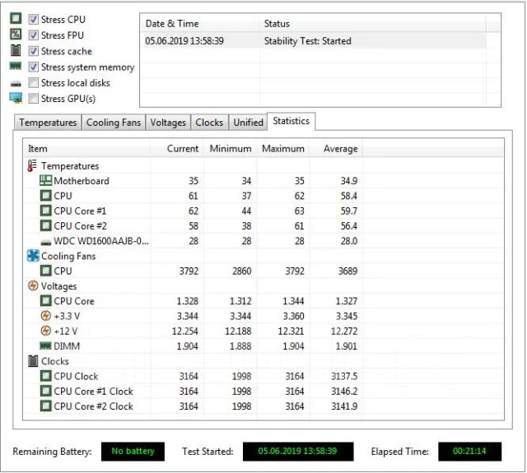This screenshot has width=527, height=473.
Task: Click the Item column header
Action: click(87, 148)
